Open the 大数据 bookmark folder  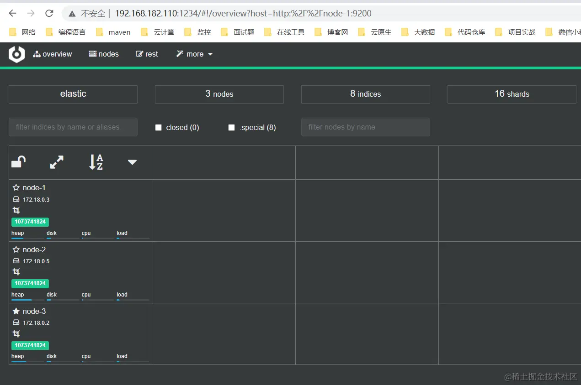click(x=418, y=32)
